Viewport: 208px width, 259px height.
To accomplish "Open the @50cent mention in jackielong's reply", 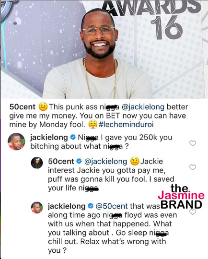I will click(112, 206).
